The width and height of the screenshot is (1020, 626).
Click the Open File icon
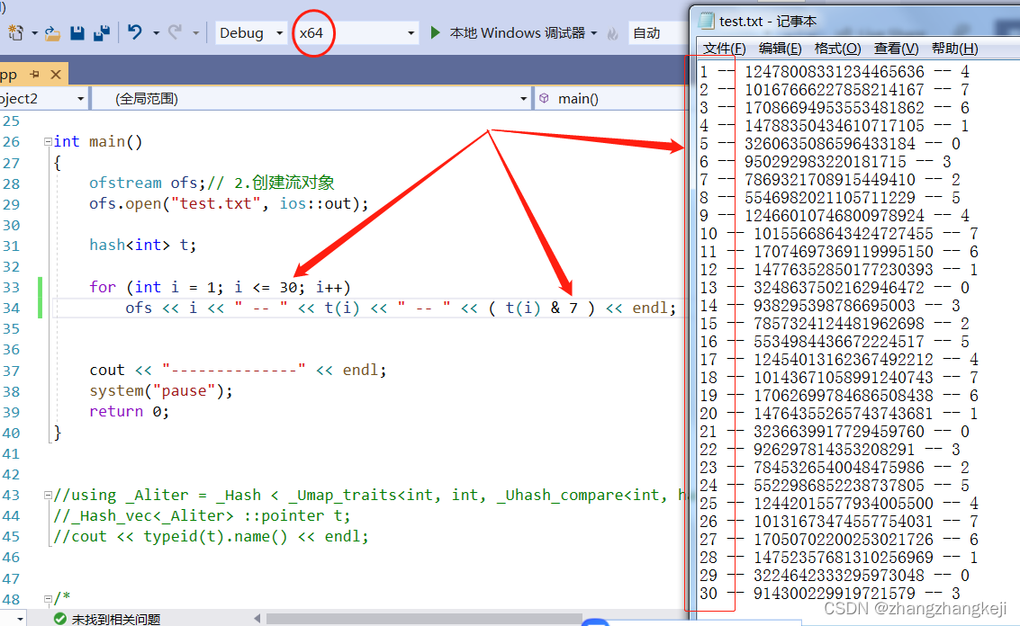tap(52, 31)
